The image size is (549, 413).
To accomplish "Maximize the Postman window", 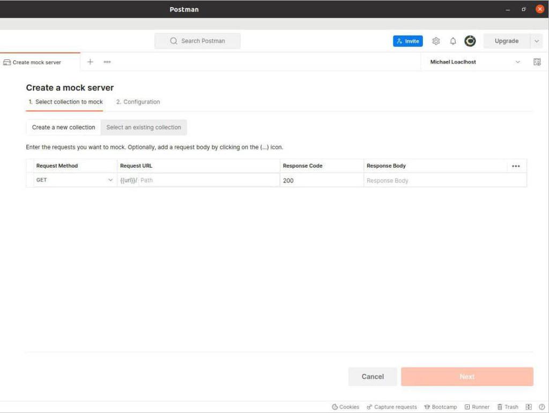I will click(x=524, y=10).
